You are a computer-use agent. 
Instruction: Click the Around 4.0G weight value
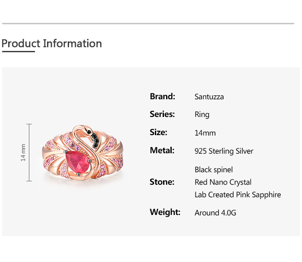point(215,212)
